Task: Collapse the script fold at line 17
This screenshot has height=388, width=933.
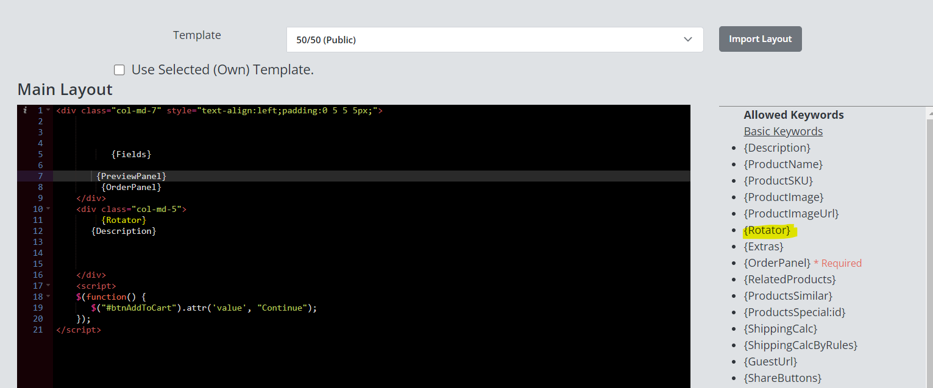Action: tap(48, 286)
